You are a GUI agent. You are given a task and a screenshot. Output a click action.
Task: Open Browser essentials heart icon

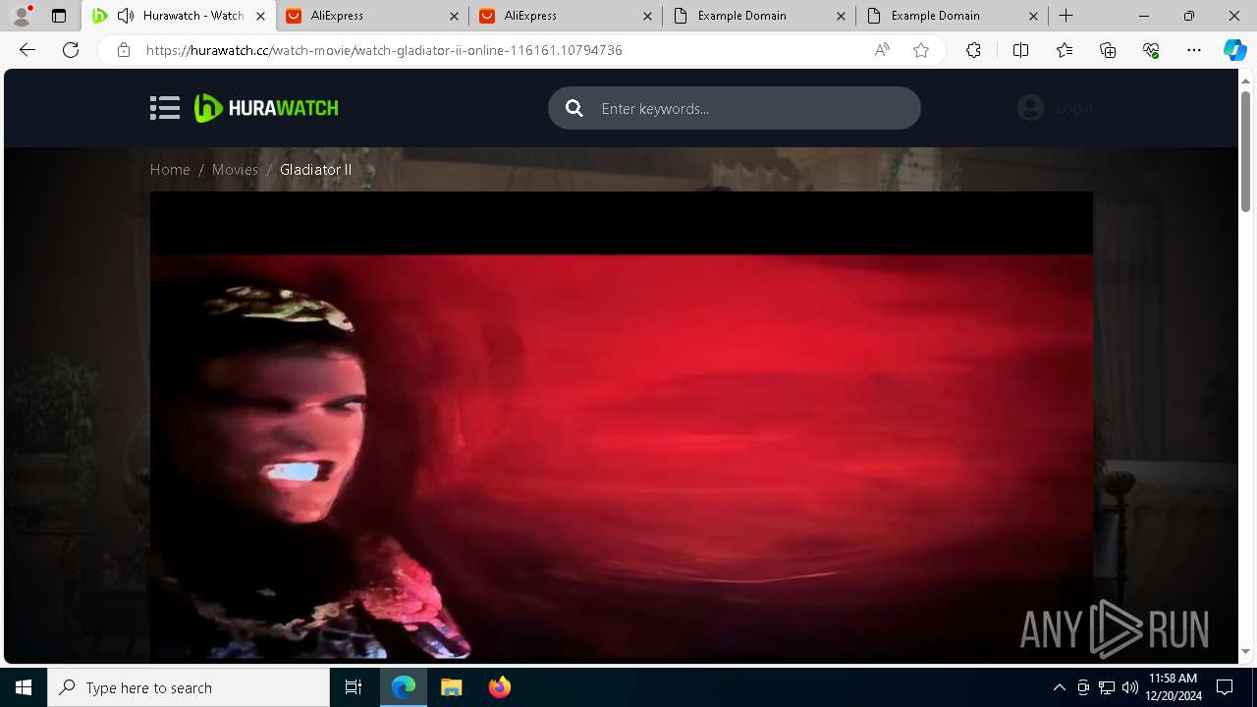tap(1151, 50)
